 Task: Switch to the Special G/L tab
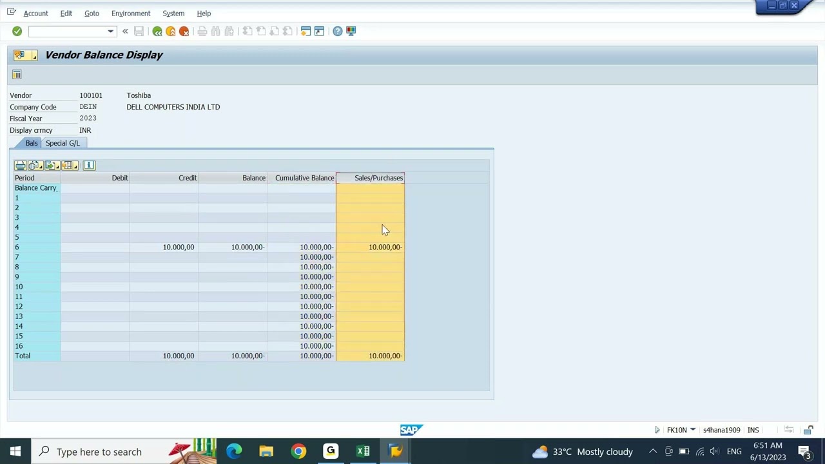63,143
